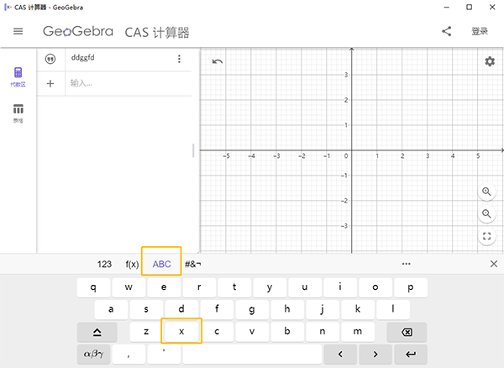This screenshot has height=368, width=504.
Task: Open graphics settings gear icon
Action: [490, 61]
